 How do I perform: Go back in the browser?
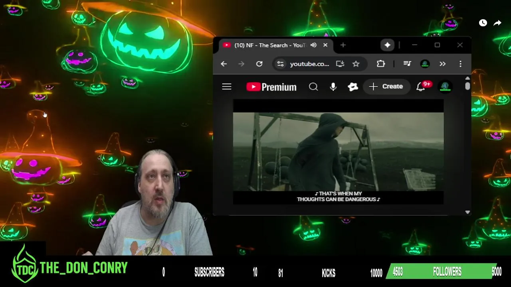pos(224,64)
